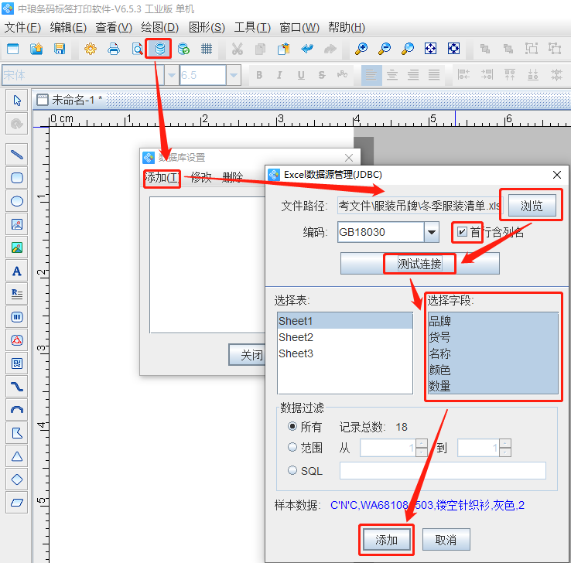The image size is (571, 563).
Task: Open the 工具(T) menu
Action: (x=252, y=27)
